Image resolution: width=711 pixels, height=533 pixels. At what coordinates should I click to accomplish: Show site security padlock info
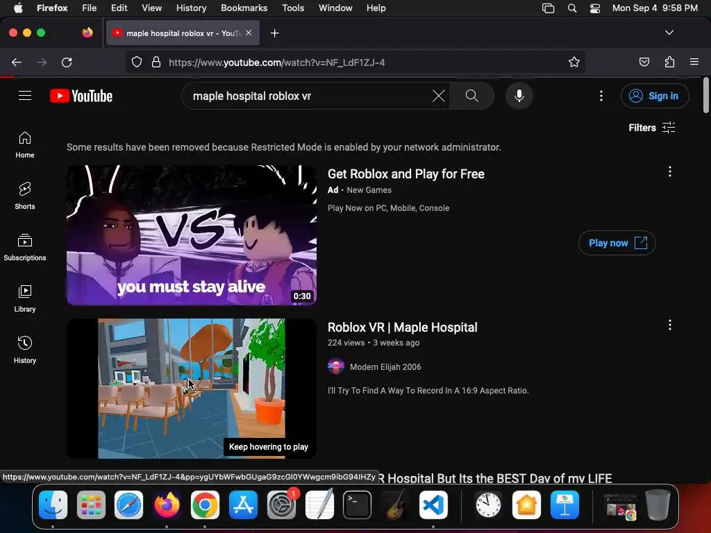click(x=156, y=62)
